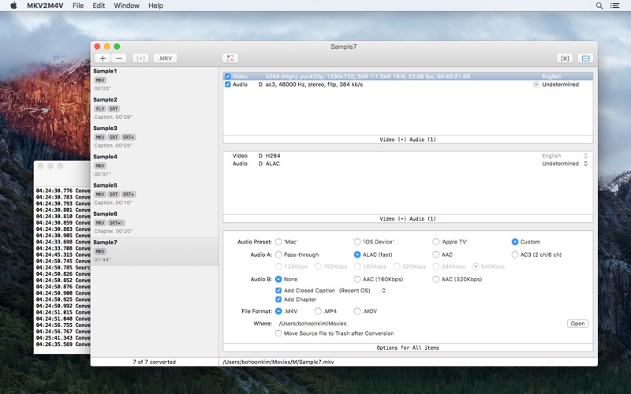
Task: Click the MKV tag under Sample1
Action: tap(100, 80)
